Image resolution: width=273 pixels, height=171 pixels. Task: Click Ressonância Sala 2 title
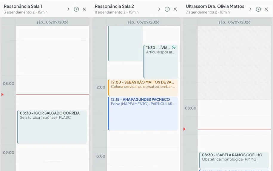coord(114,6)
